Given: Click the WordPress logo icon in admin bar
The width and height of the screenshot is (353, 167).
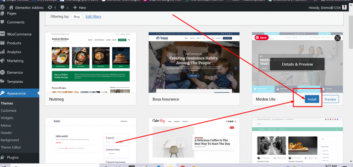Looking at the screenshot, I should 2,8.
